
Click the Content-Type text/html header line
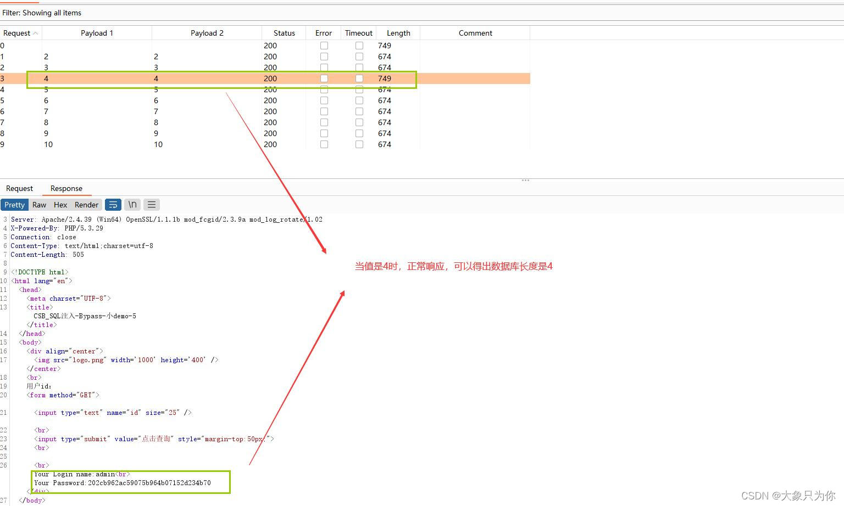click(82, 246)
